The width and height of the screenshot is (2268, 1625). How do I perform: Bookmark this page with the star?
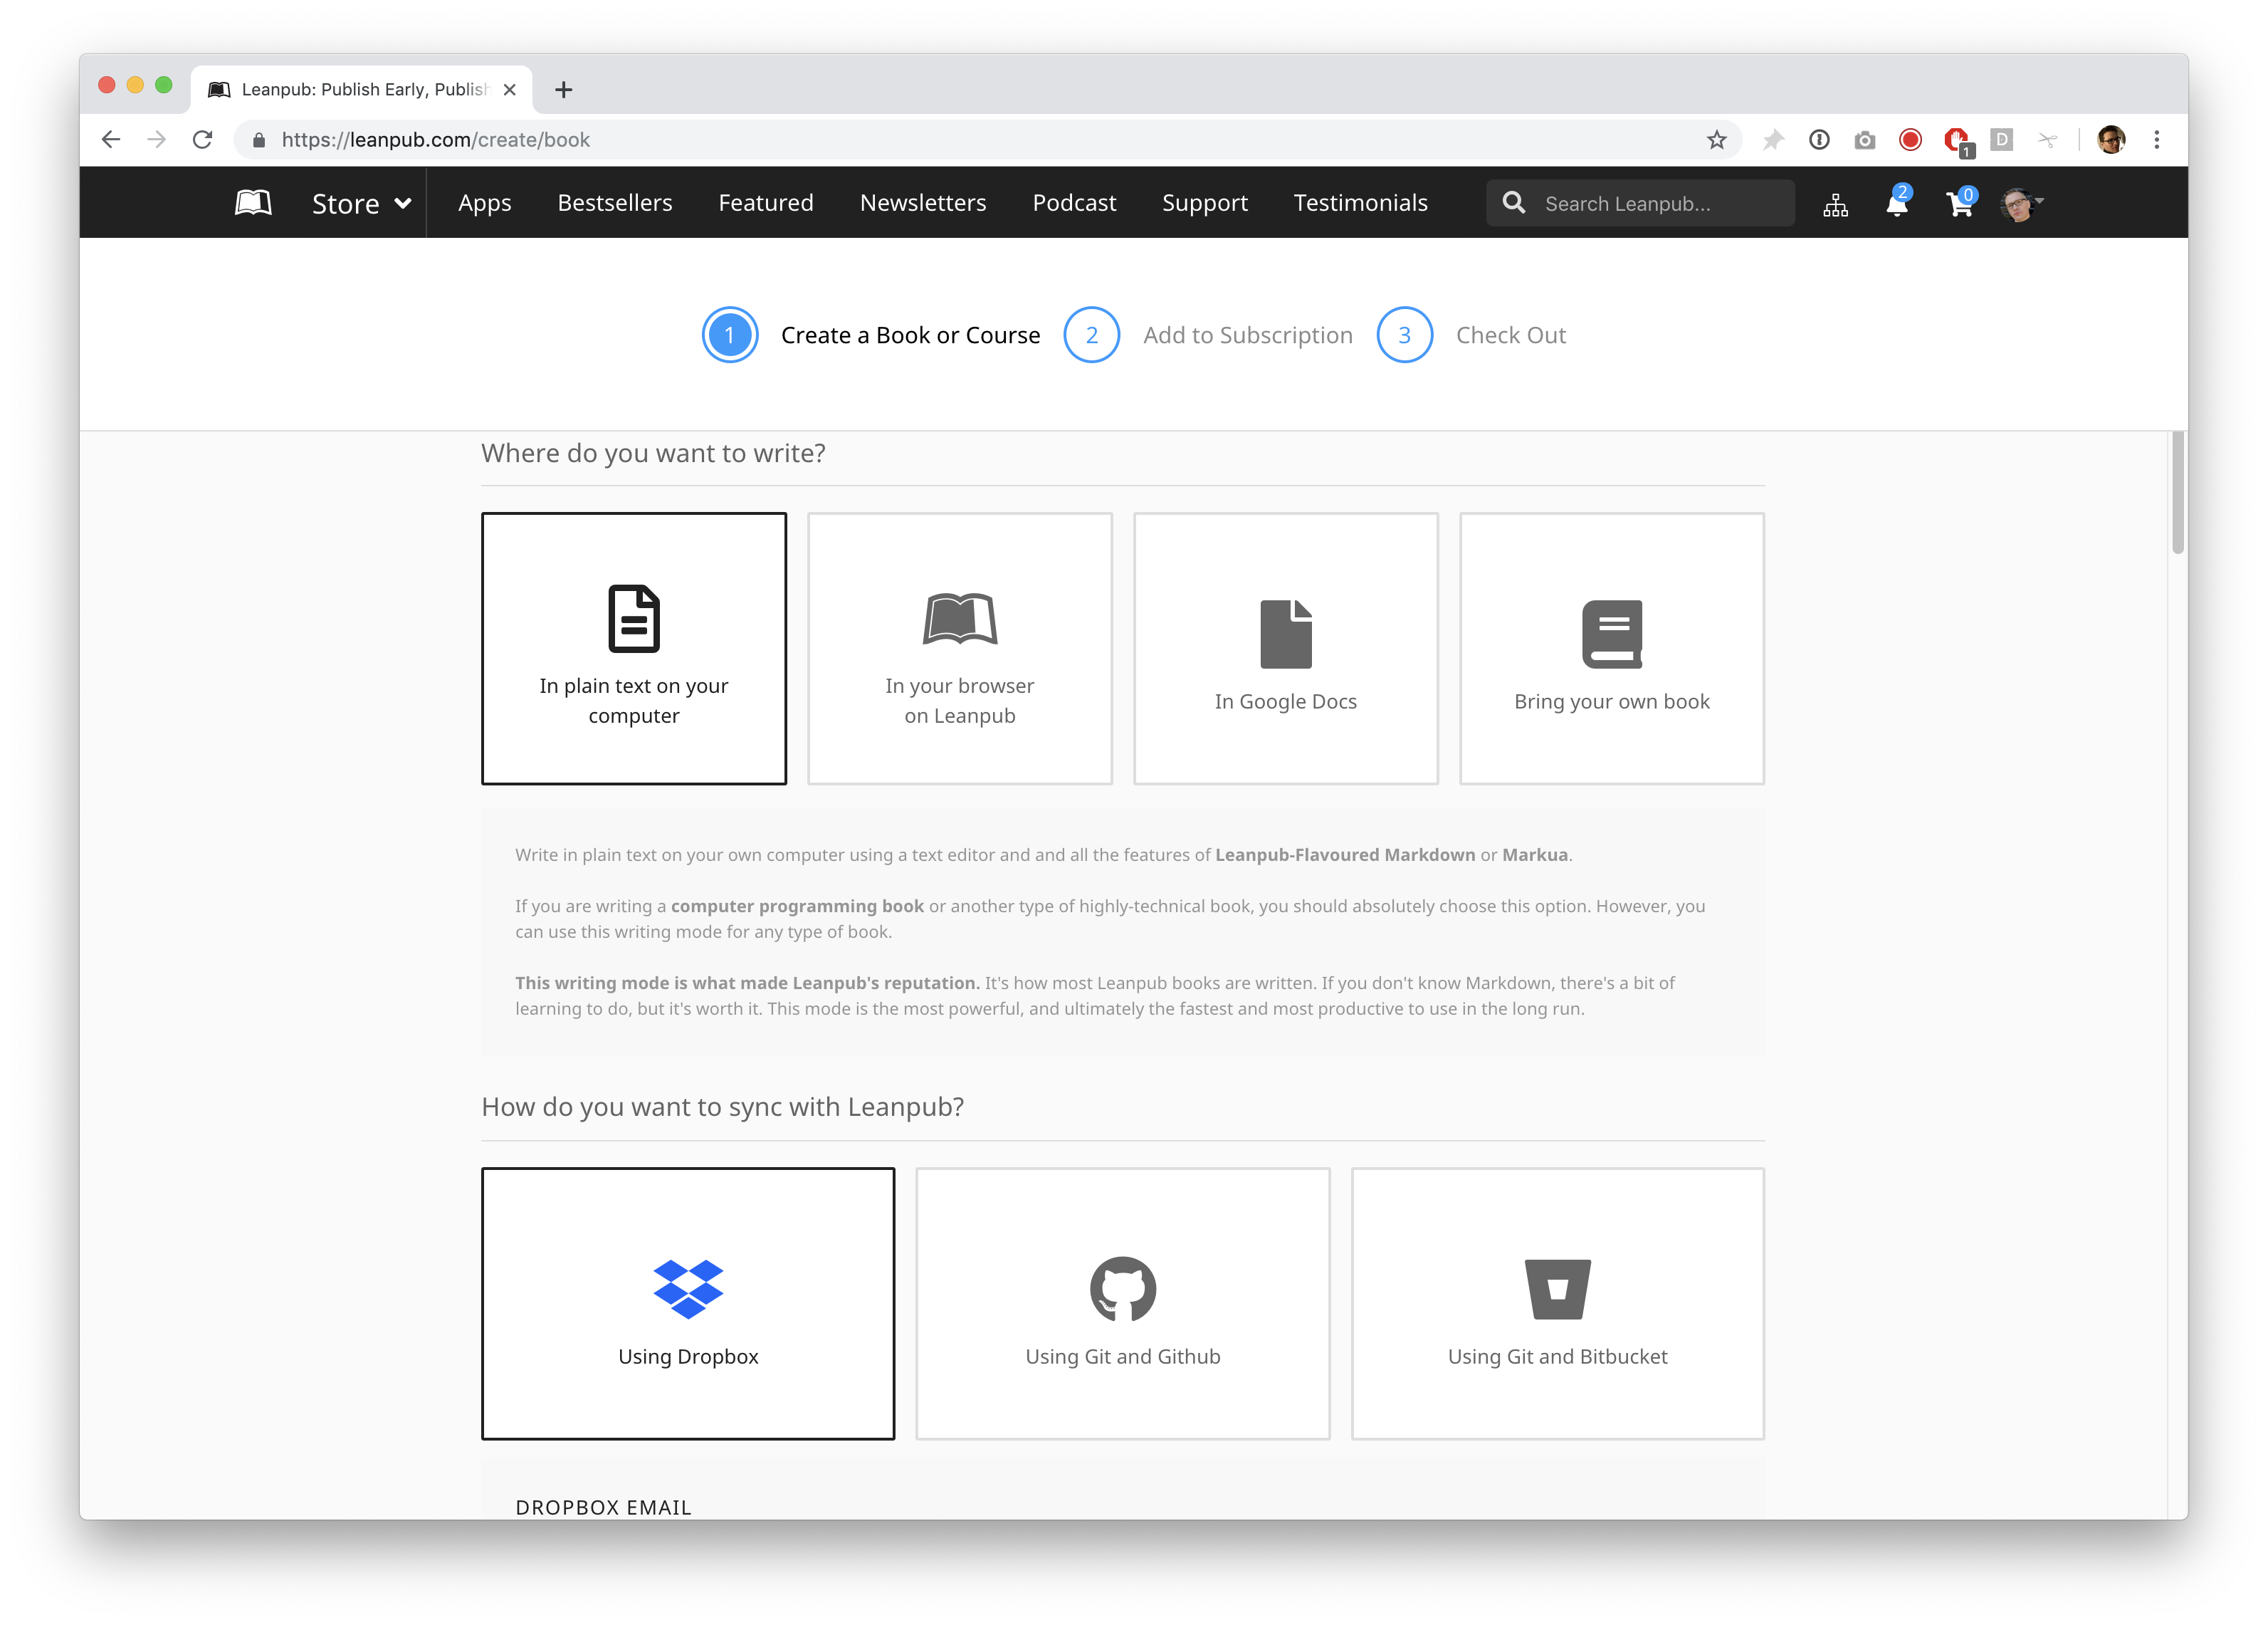tap(1716, 139)
